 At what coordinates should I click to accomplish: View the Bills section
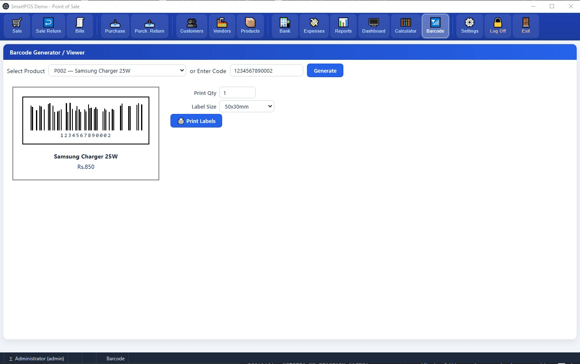(x=79, y=26)
